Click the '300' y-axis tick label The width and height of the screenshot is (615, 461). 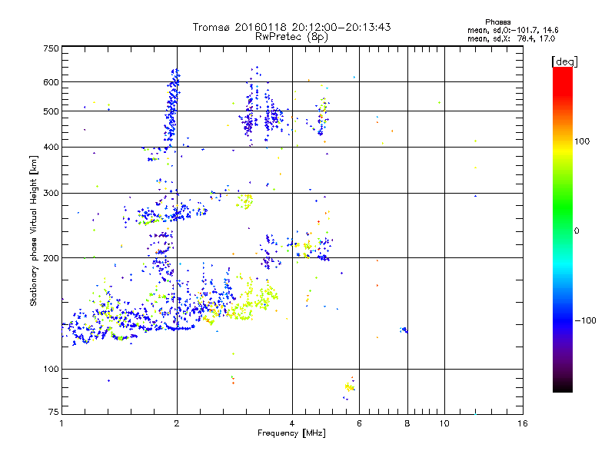(x=51, y=194)
